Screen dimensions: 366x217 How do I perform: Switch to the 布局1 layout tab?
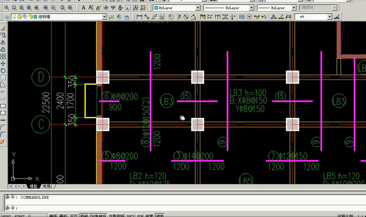click(x=47, y=186)
